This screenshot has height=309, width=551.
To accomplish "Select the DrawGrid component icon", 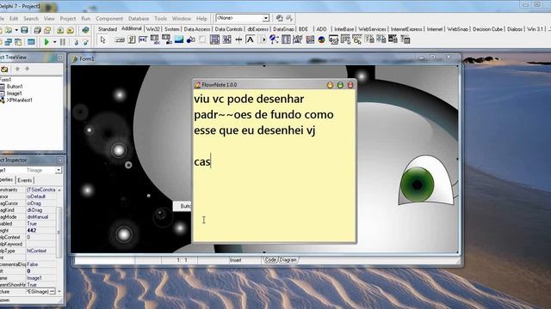I will pyautogui.click(x=166, y=39).
